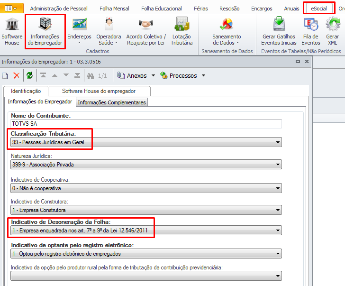
Task: Open Informações do Empregador ribbon icon
Action: point(45,31)
